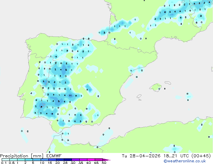Click the over-50 mm legend arrow tip
Screen dimensions: 213x164
point(106,160)
